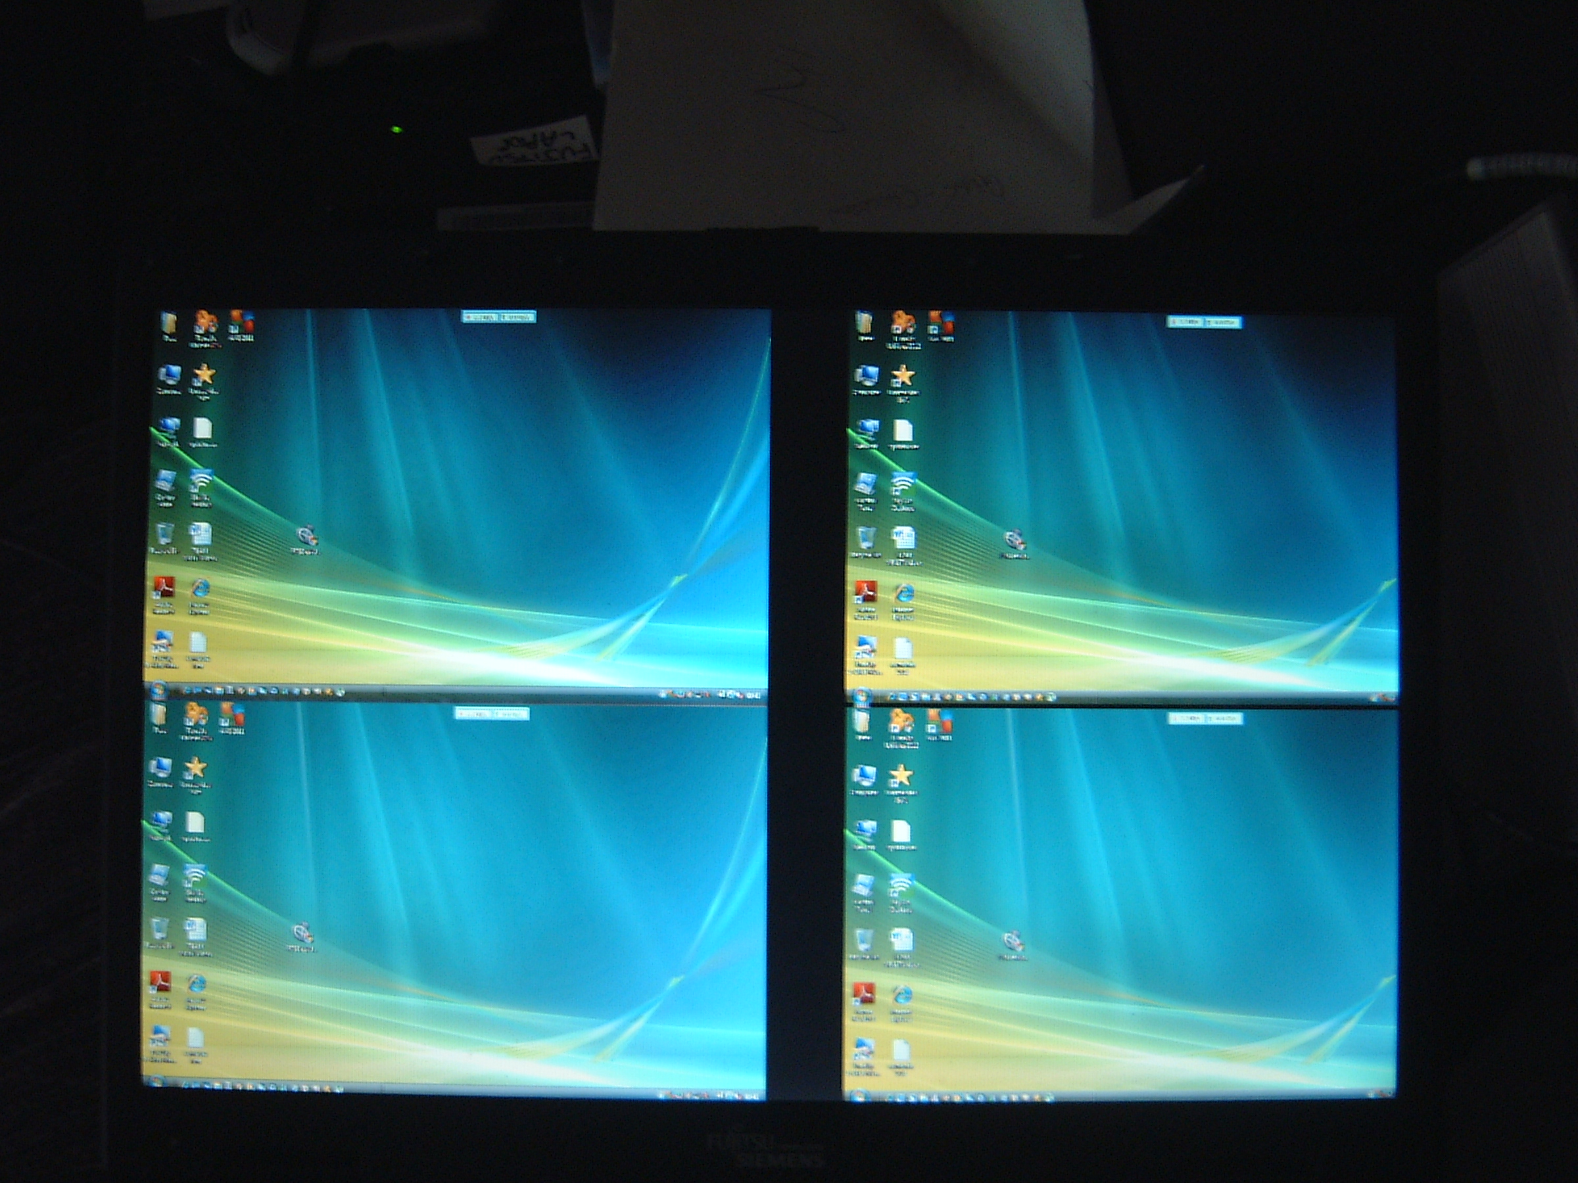The width and height of the screenshot is (1578, 1183).
Task: Select the gold star shortcut in lower-left desktop copy
Action: coord(195,767)
